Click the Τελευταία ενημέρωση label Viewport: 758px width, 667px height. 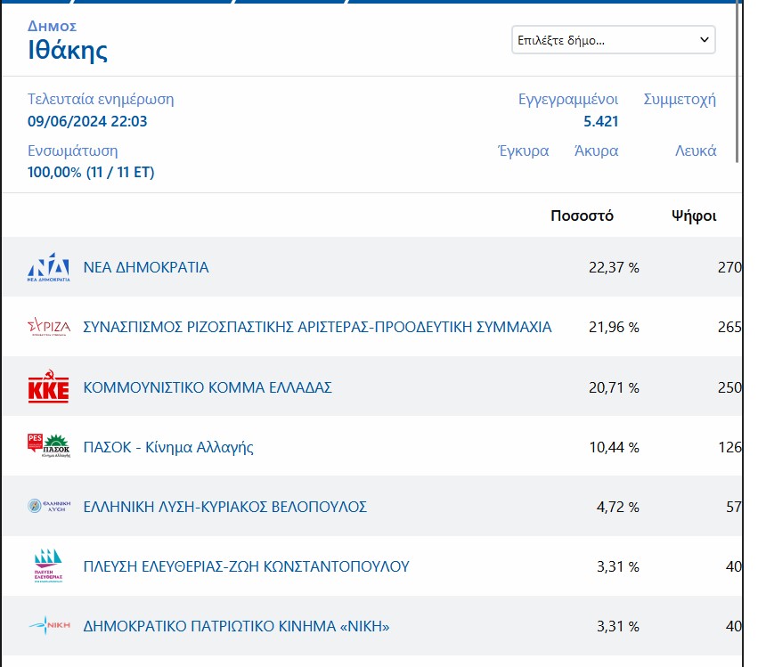click(101, 99)
